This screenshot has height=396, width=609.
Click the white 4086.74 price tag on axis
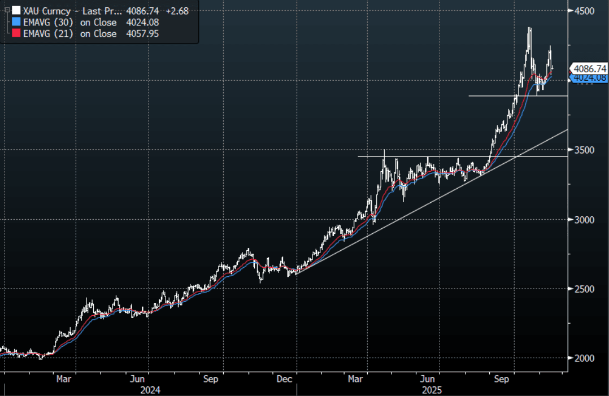pos(589,68)
